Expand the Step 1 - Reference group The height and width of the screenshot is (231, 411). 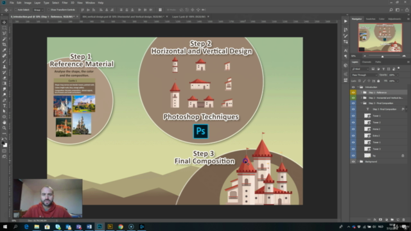[361, 92]
